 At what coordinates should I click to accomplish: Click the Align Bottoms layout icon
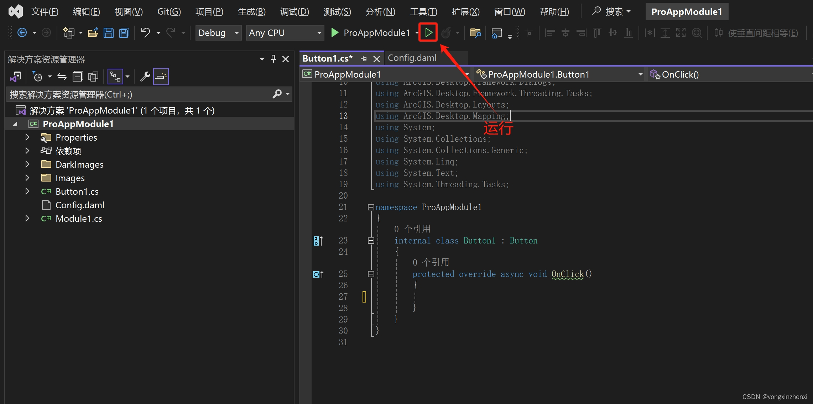click(629, 33)
